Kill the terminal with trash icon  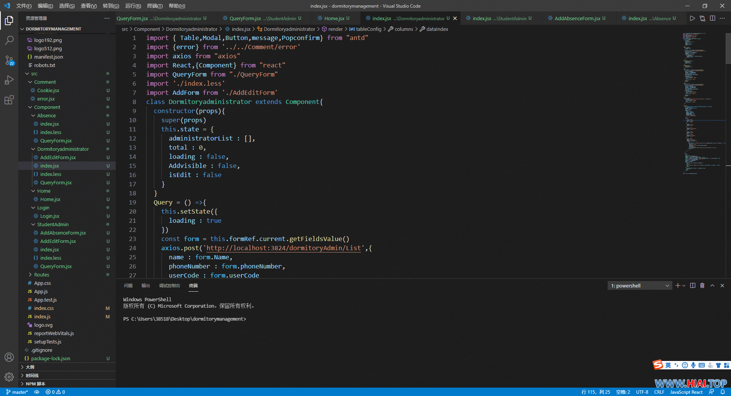(702, 286)
